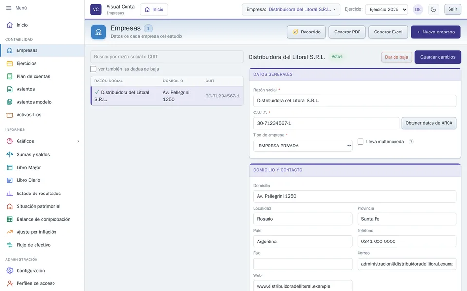
Task: Click the Balance de comprobación grid icon
Action: click(x=10, y=219)
